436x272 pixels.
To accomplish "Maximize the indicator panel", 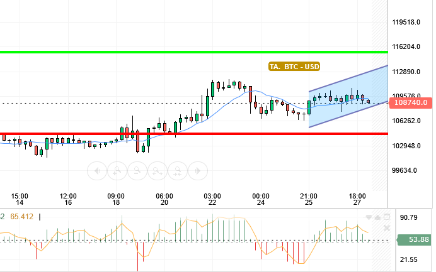I will tap(387, 217).
